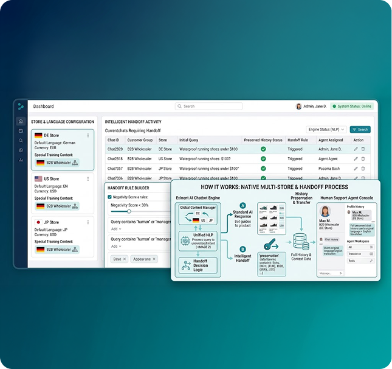Viewport: 392px width, 369px height.
Task: Click the Chat ID column header
Action: tap(113, 140)
